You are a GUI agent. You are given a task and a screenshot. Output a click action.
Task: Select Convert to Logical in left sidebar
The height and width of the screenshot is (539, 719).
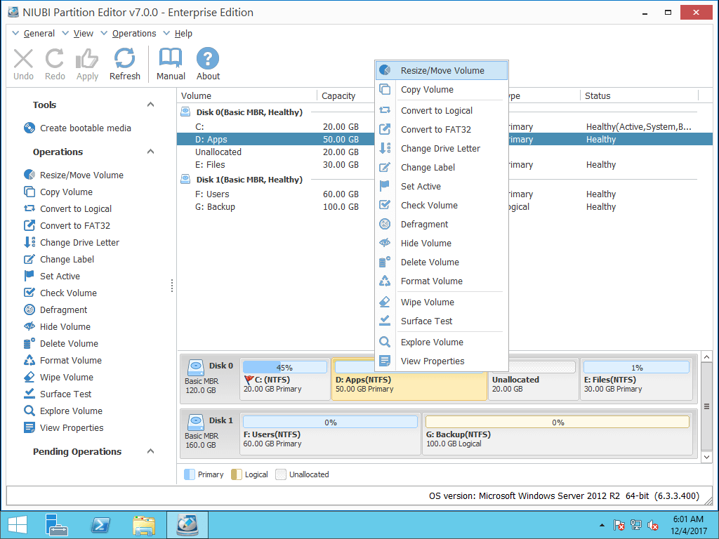68,208
